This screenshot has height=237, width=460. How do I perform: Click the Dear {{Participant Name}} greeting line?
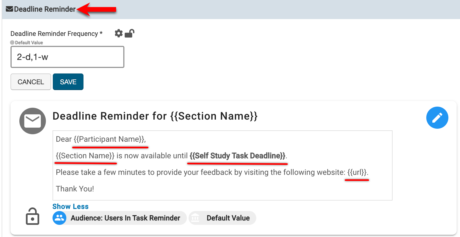tap(101, 139)
